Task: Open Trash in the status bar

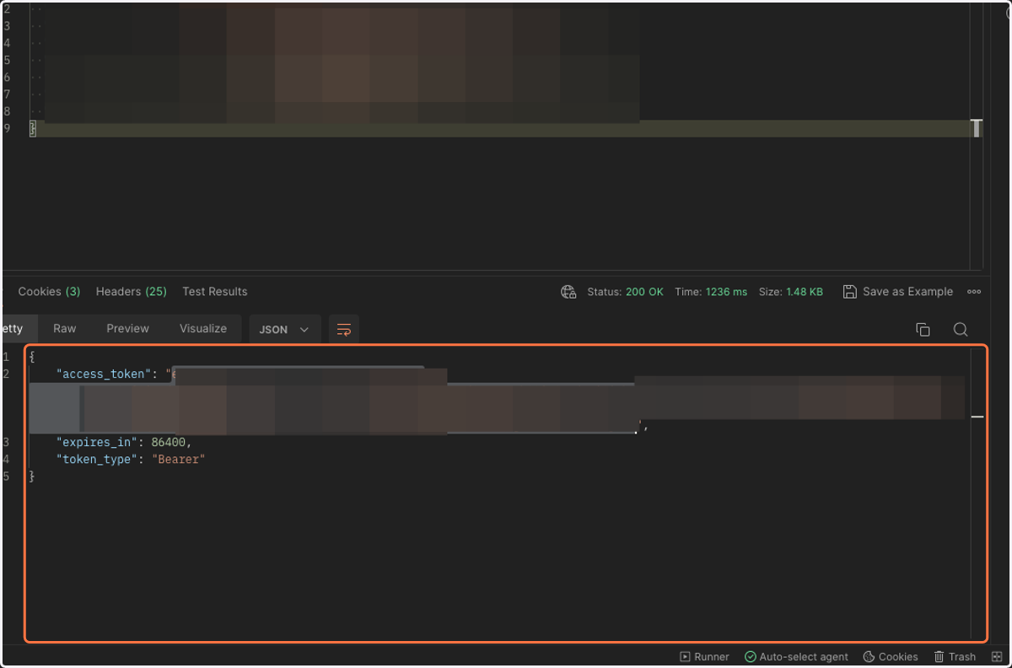Action: pos(955,657)
